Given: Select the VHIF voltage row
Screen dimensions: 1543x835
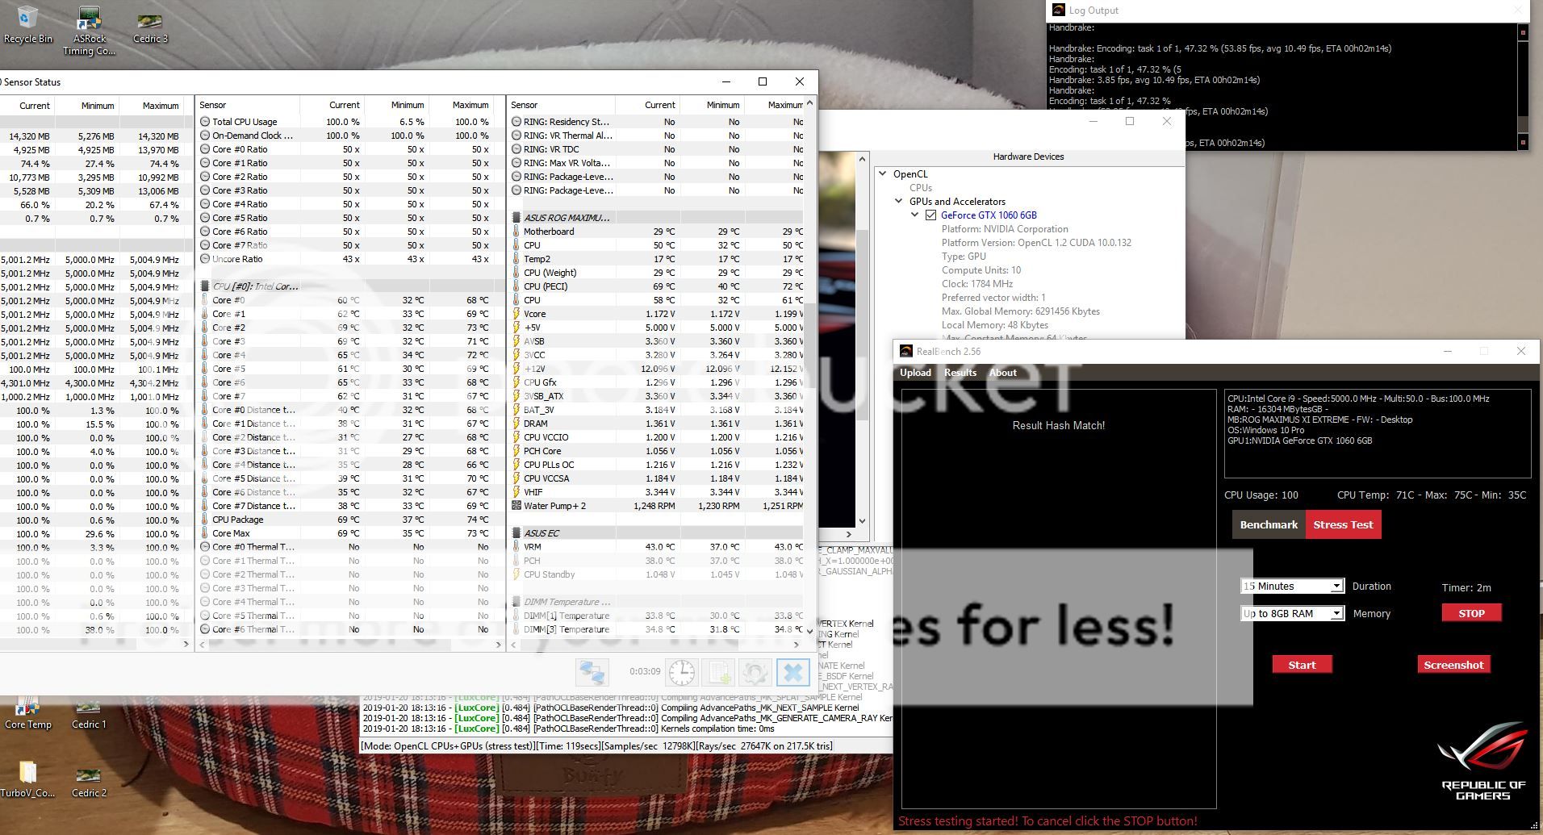Looking at the screenshot, I should click(x=657, y=492).
